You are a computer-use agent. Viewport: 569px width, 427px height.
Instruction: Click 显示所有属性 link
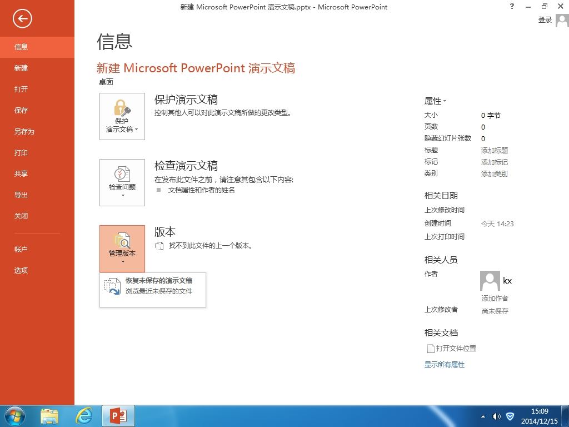tap(445, 365)
